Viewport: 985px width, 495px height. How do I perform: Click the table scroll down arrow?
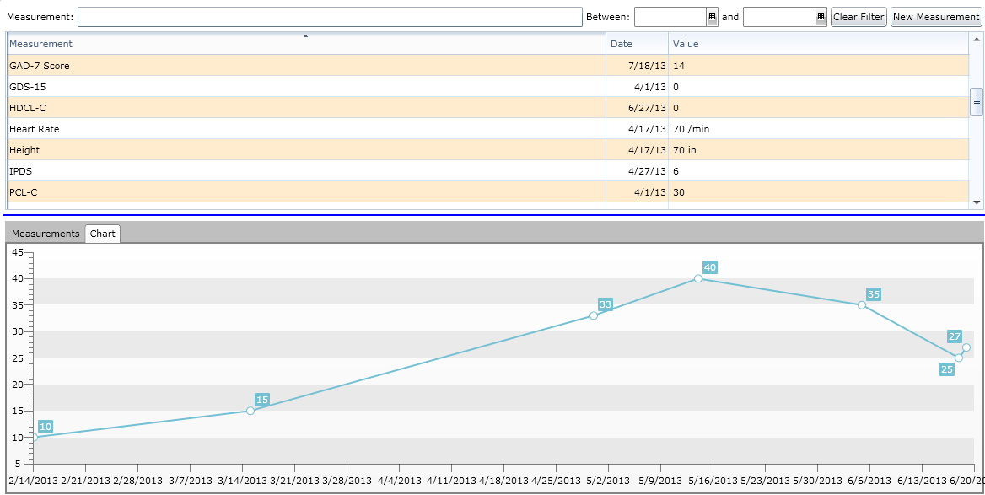point(977,202)
